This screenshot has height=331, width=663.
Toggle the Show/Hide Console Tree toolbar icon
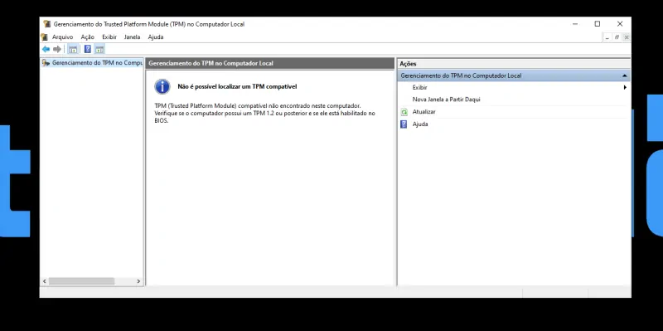73,49
